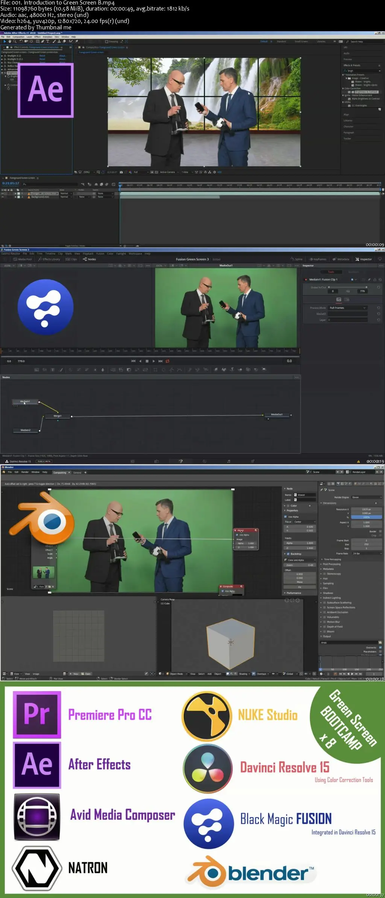Switch to Modifiers tab in Fusion Inspector

click(353, 272)
